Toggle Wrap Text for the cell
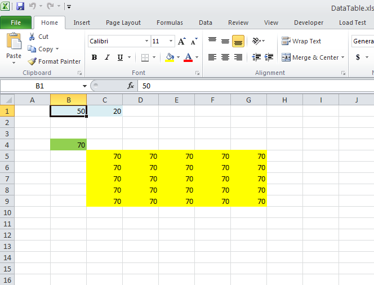Screen dimensions: 374x285 click(x=301, y=41)
